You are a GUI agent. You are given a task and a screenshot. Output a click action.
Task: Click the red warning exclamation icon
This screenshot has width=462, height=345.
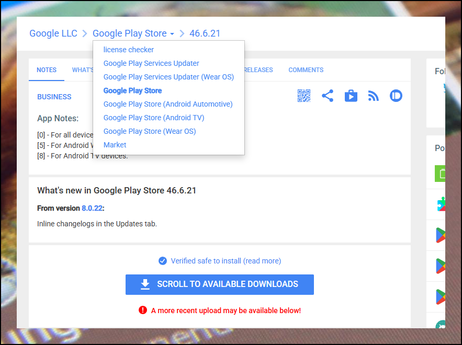pos(143,310)
